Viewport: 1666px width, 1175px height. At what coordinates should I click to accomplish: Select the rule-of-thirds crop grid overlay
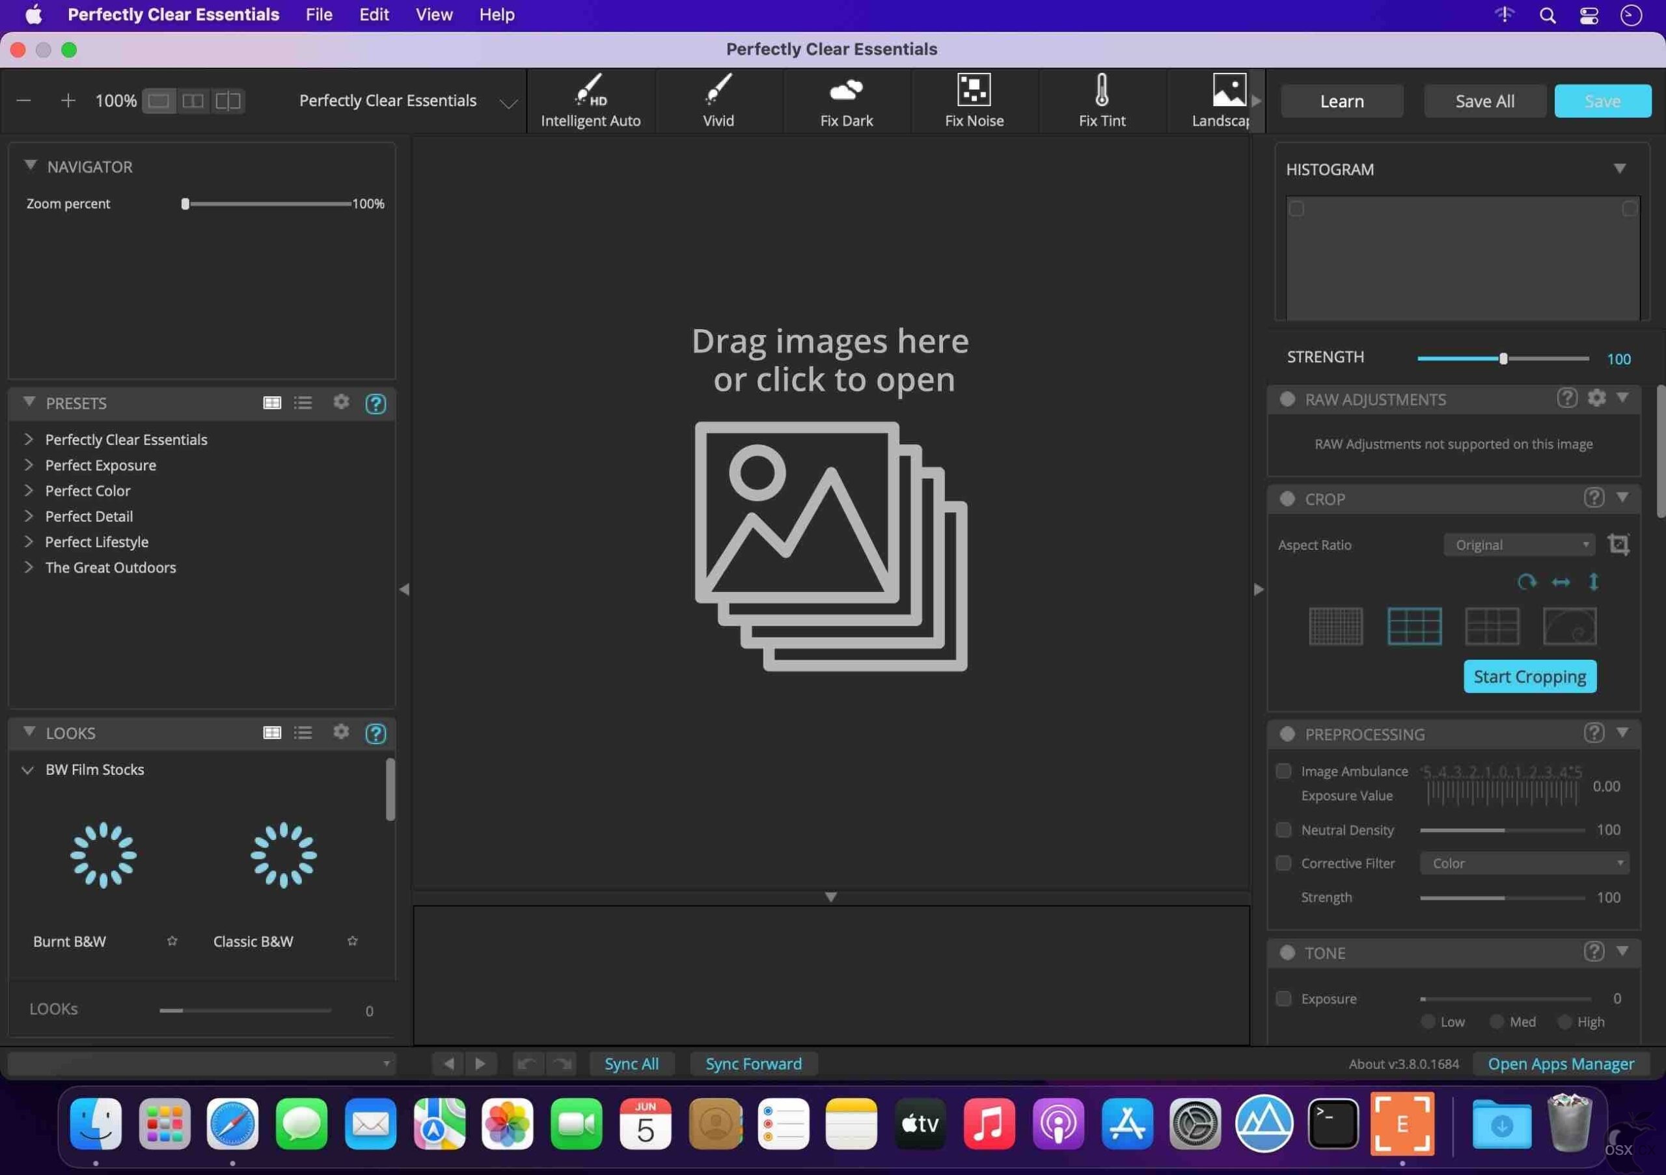click(1414, 627)
